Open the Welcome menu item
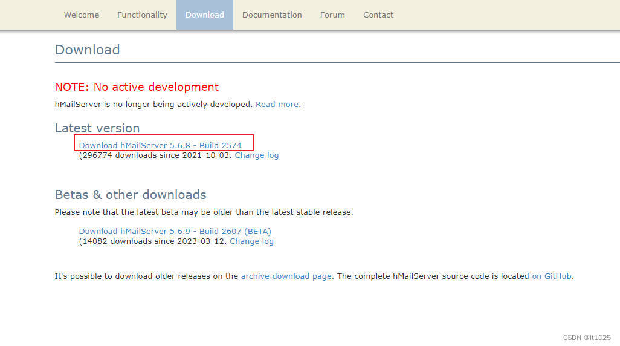Image resolution: width=620 pixels, height=346 pixels. [x=82, y=15]
